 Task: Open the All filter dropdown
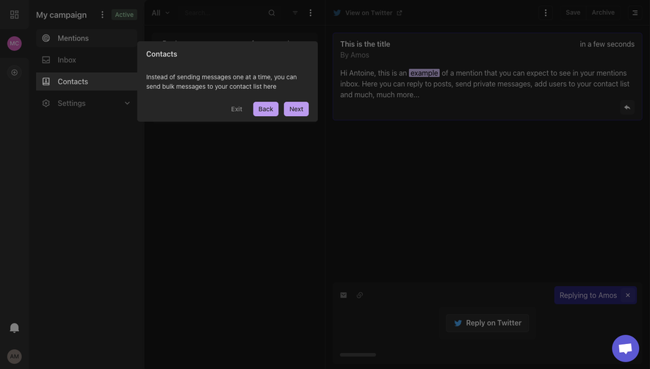[160, 13]
